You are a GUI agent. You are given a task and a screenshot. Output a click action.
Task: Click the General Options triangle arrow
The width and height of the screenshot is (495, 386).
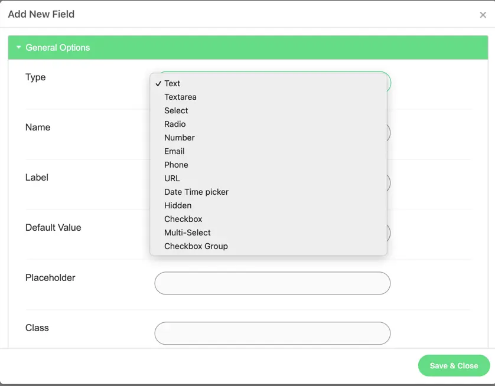pyautogui.click(x=19, y=48)
